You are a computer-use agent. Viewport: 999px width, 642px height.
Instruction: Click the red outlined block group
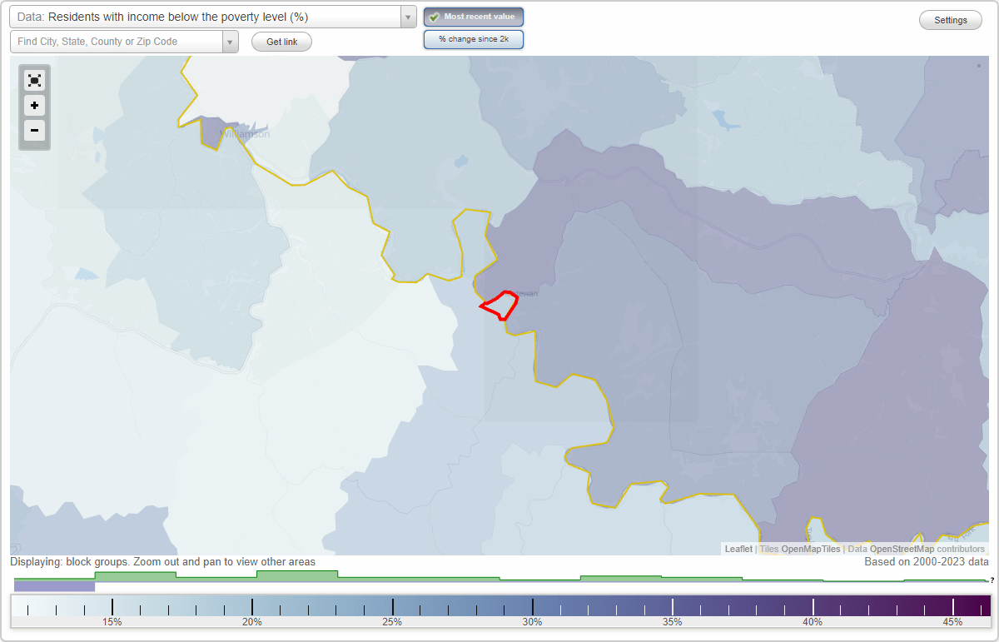[x=499, y=306]
